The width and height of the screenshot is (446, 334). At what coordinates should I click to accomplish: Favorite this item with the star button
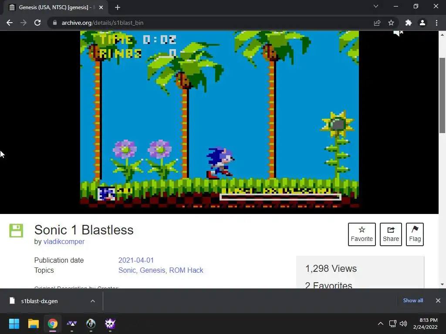coord(362,234)
